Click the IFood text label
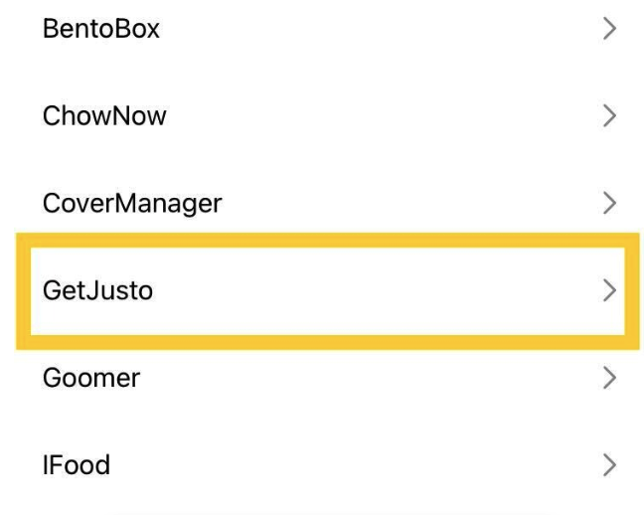Viewport: 644px width, 515px height. click(76, 464)
